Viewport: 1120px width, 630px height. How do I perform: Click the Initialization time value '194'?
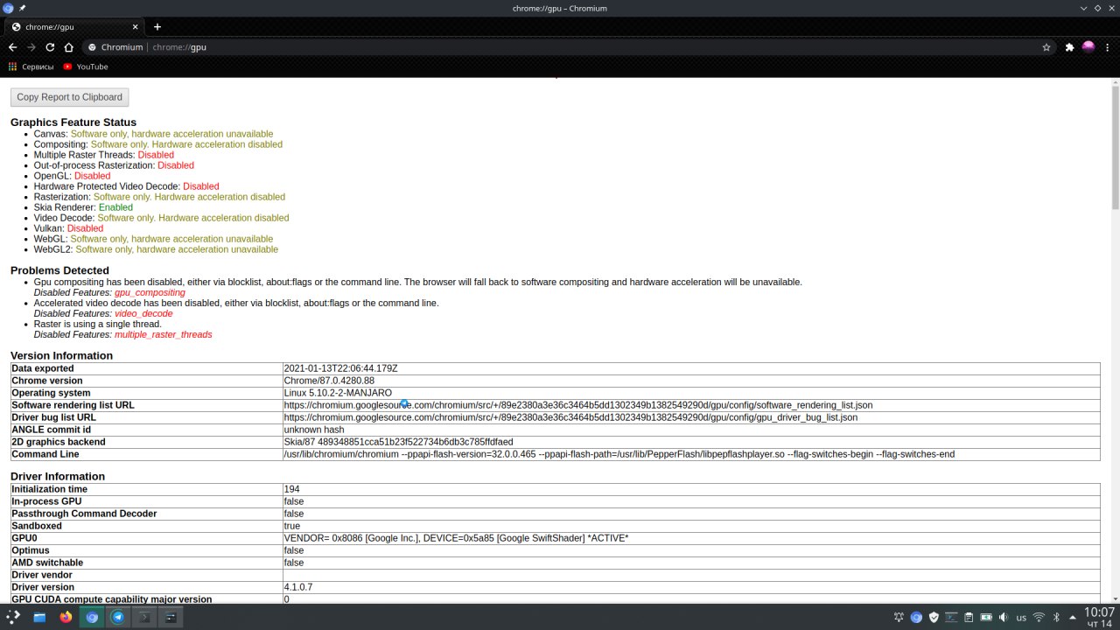point(292,489)
